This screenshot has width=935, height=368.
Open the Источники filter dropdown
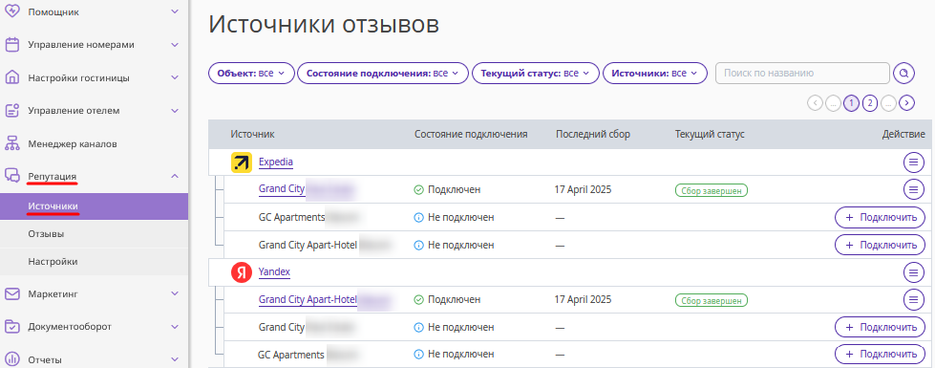point(655,74)
